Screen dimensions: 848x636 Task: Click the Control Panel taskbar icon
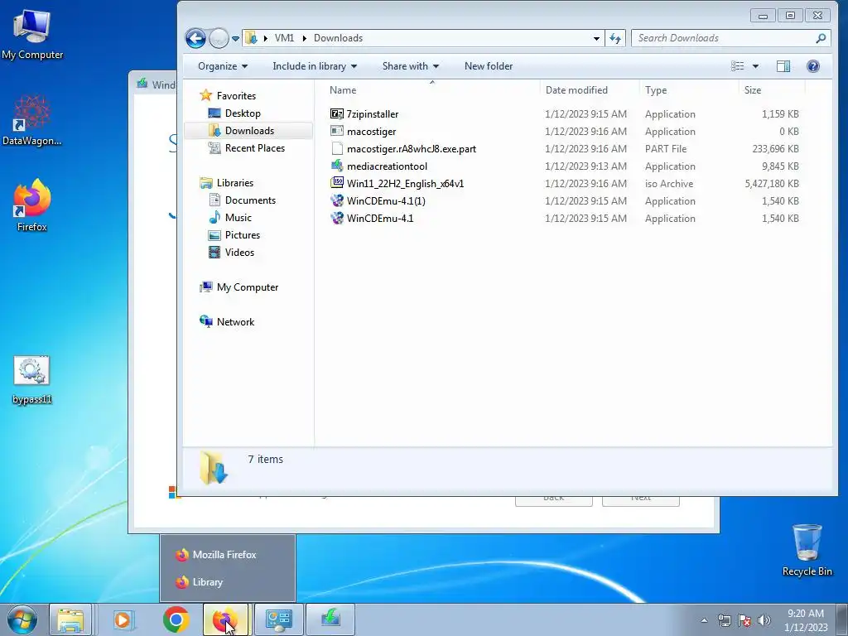click(x=278, y=619)
